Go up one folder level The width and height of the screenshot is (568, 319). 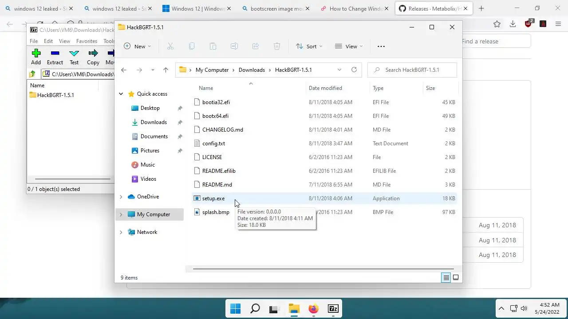(x=166, y=70)
